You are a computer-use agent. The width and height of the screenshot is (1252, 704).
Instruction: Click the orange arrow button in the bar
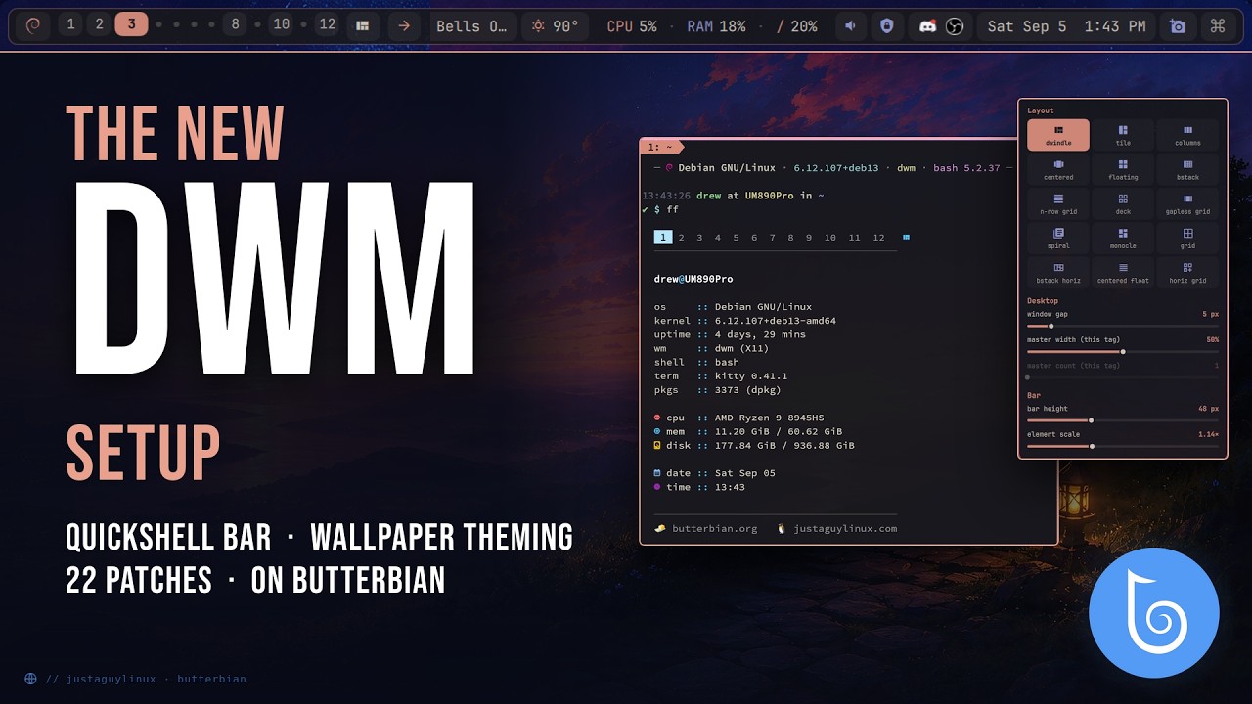(x=404, y=26)
